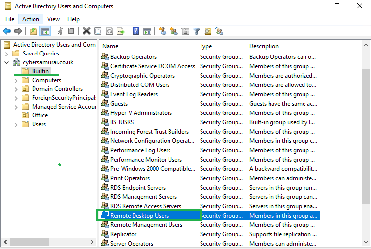This screenshot has height=249, width=371.
Task: Click the Description column header
Action: 282,46
